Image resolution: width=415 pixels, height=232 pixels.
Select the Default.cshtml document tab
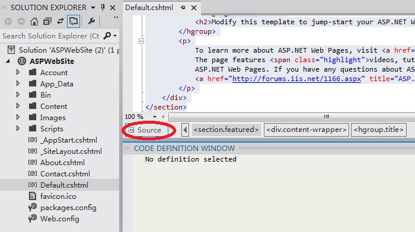point(149,8)
